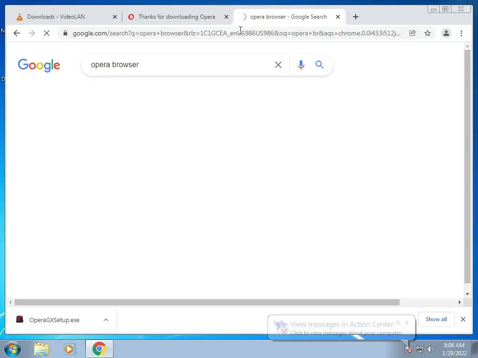Click the Chrome taskbar button

click(x=99, y=349)
